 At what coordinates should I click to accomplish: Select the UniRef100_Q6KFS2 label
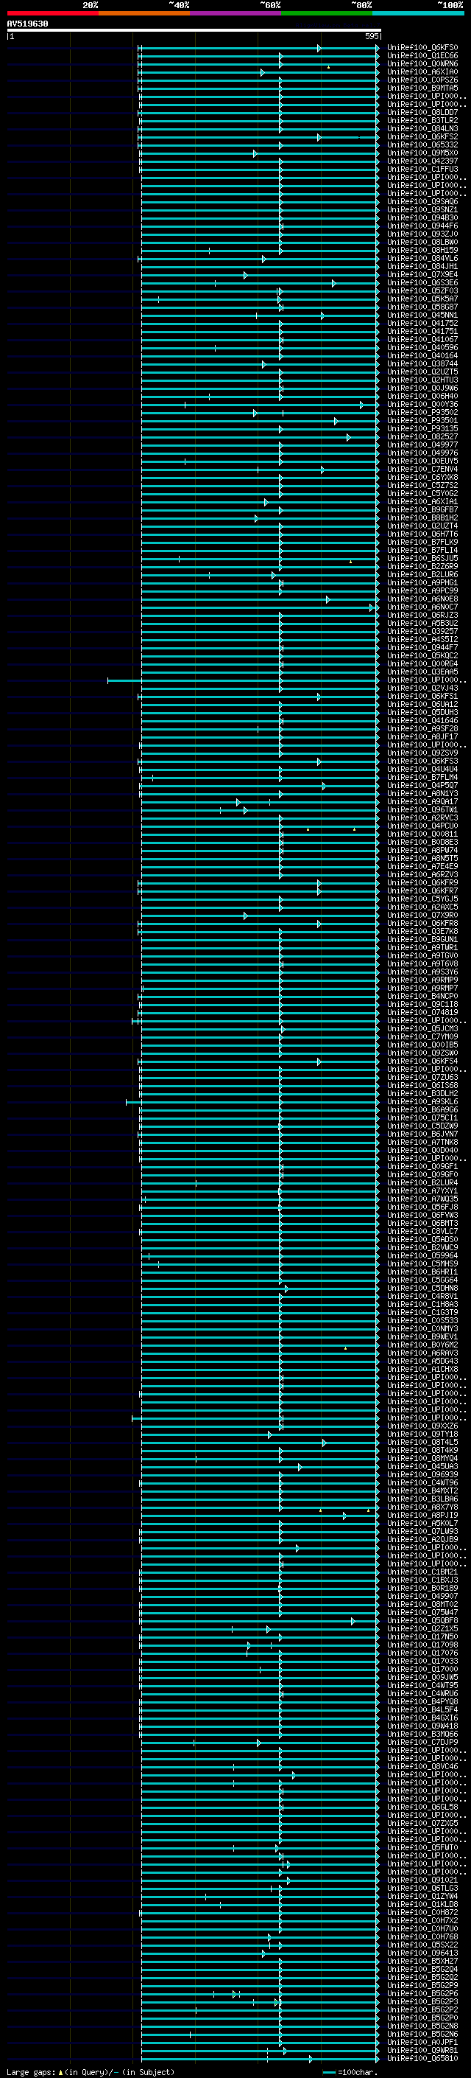[x=422, y=136]
